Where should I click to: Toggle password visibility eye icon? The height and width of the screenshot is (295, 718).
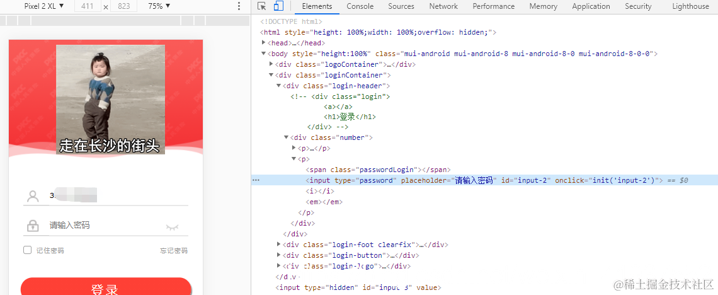(172, 227)
